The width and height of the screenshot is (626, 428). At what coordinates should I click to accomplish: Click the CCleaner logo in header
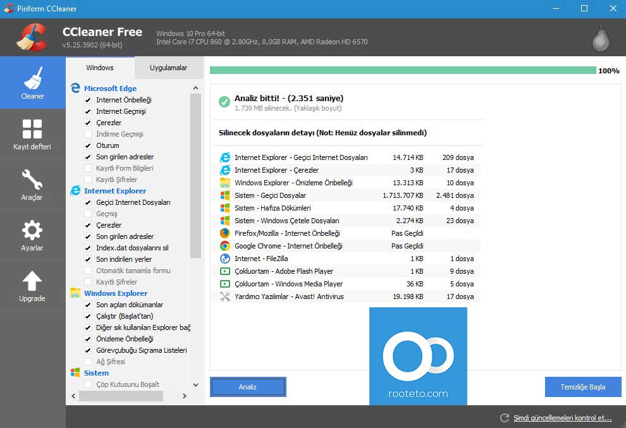32,37
